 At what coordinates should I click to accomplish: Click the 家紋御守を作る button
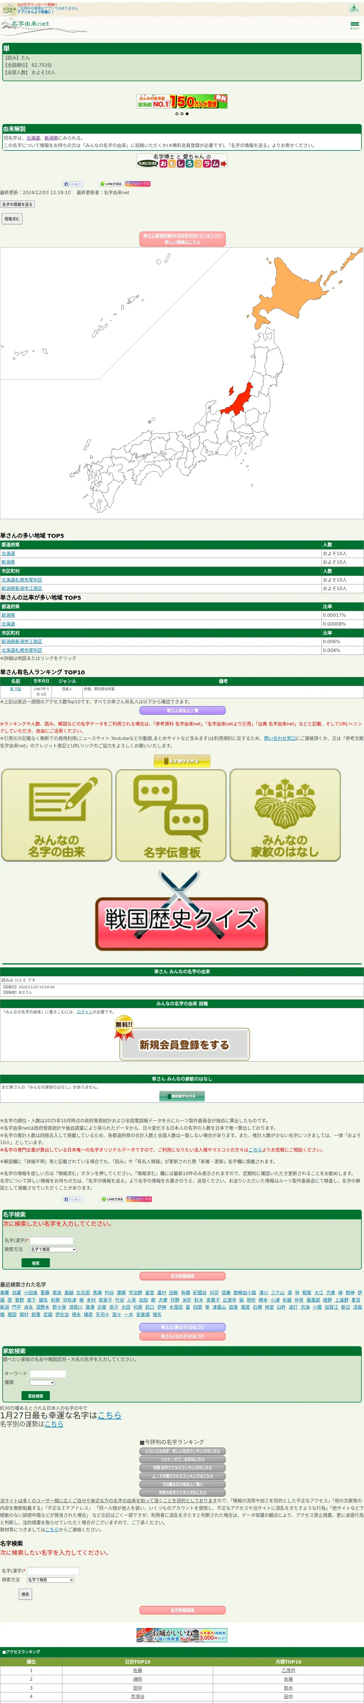pos(182,1096)
